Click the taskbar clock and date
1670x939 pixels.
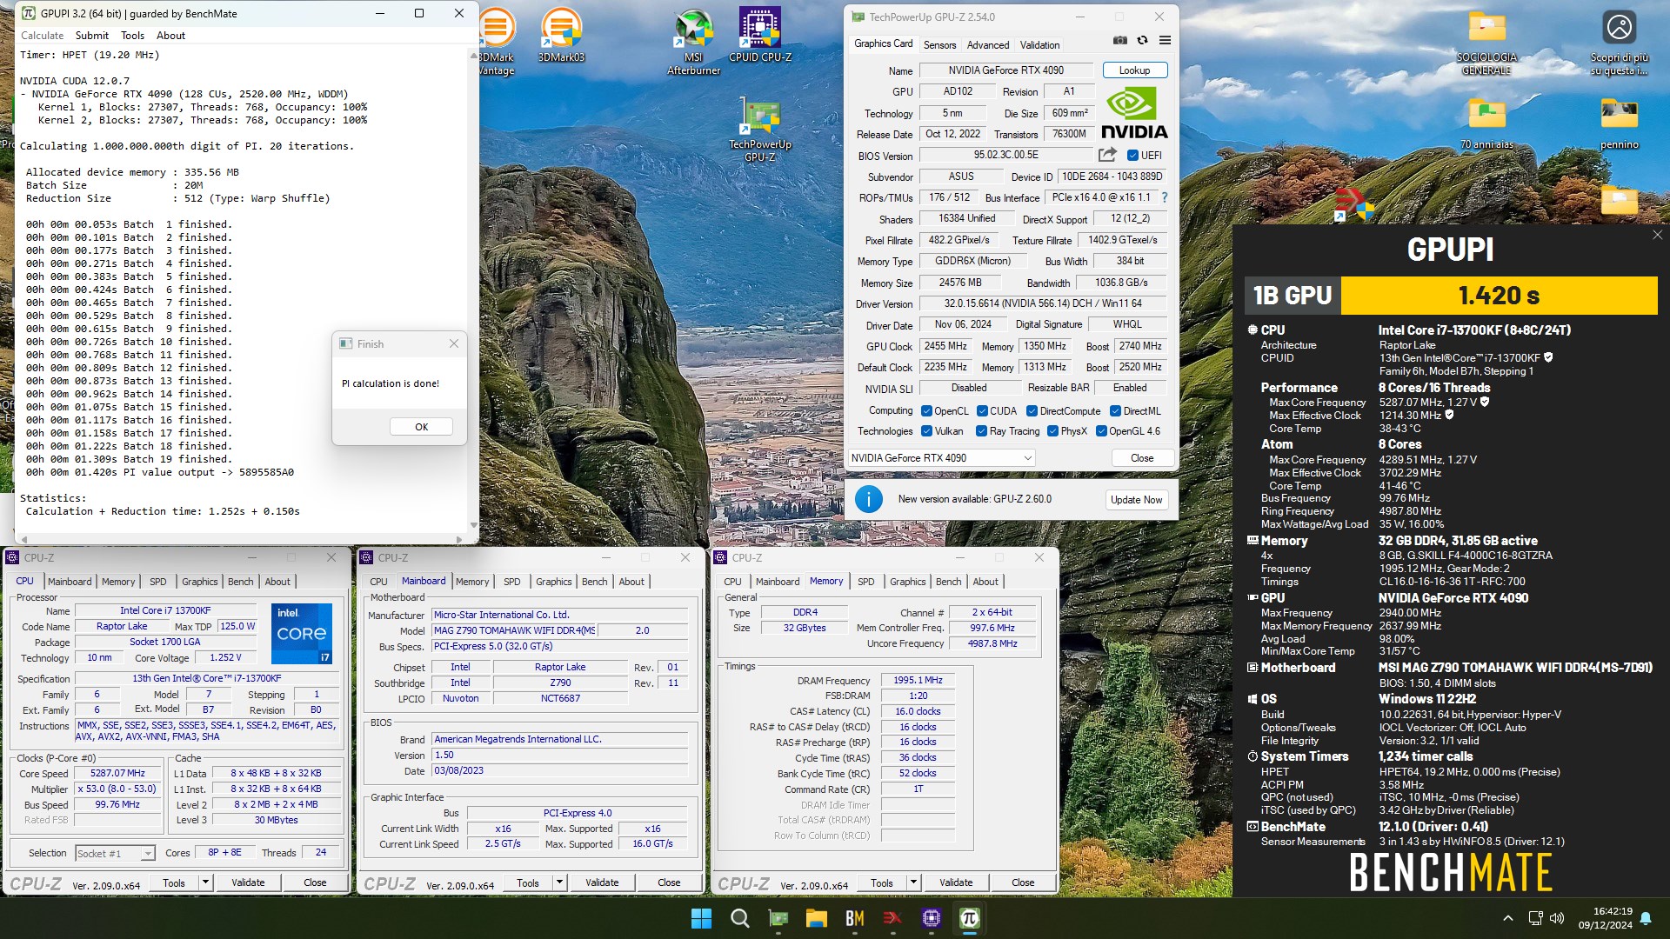click(x=1607, y=918)
